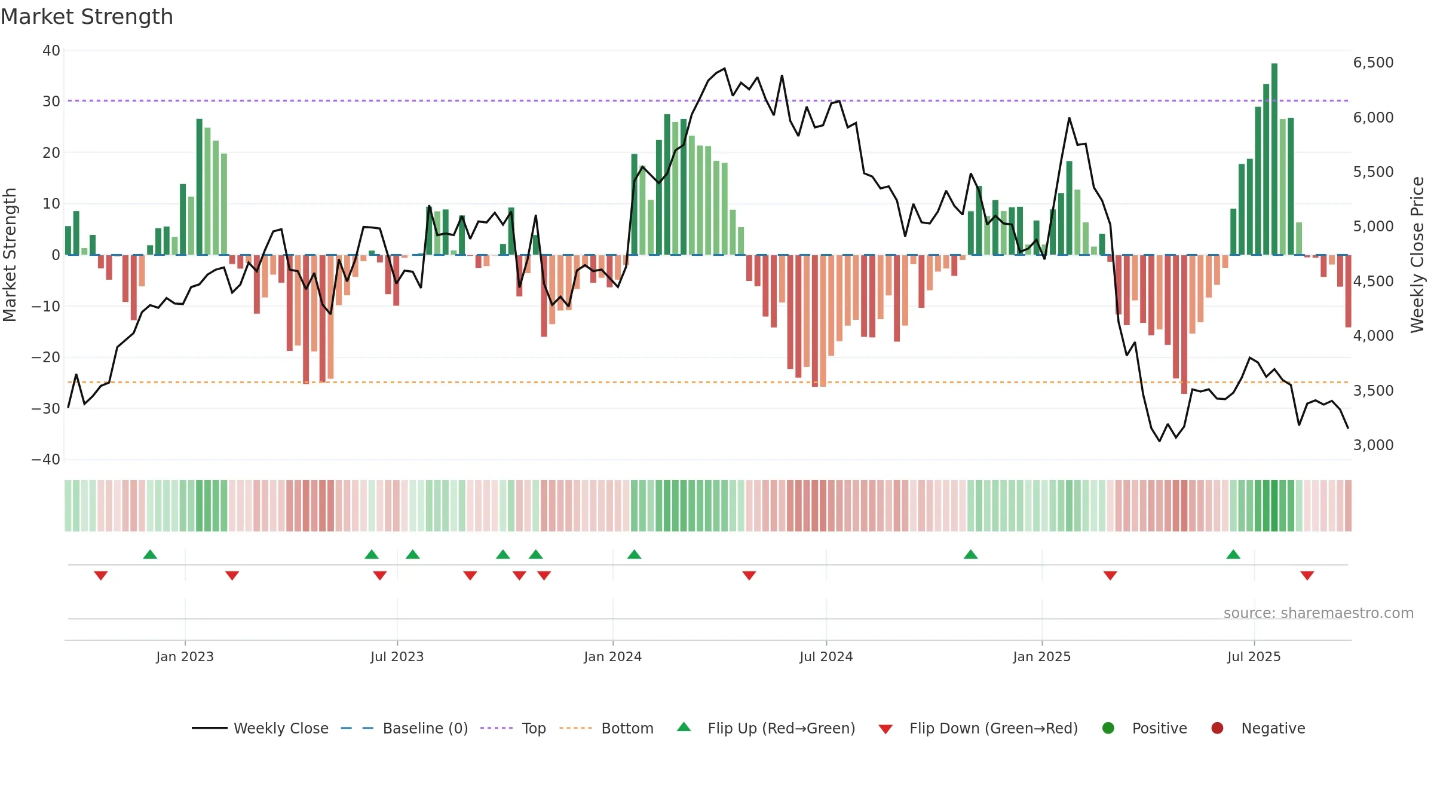Click the Weekly Close Price axis title
Viewport: 1434px width, 807px height.
pyautogui.click(x=1417, y=255)
